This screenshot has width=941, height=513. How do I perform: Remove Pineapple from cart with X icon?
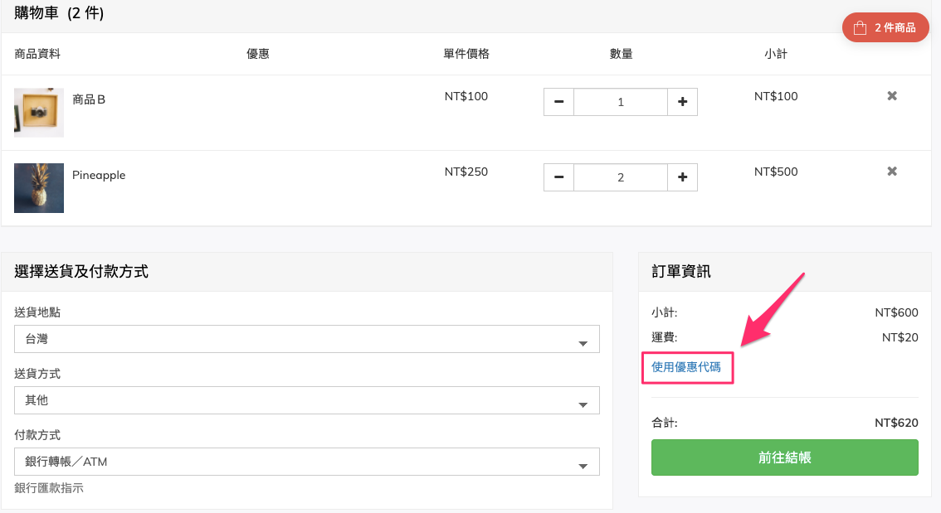pyautogui.click(x=892, y=172)
